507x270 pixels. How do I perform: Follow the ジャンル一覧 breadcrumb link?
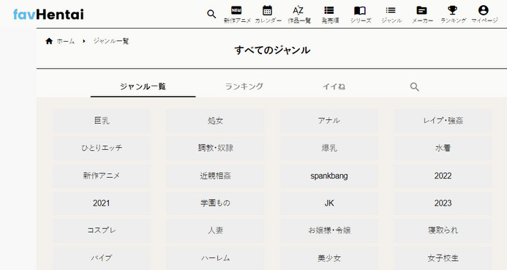pos(111,41)
